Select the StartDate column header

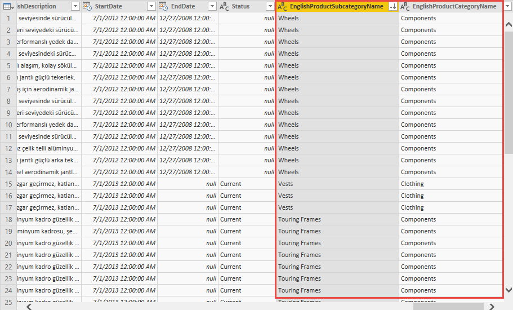pos(116,6)
